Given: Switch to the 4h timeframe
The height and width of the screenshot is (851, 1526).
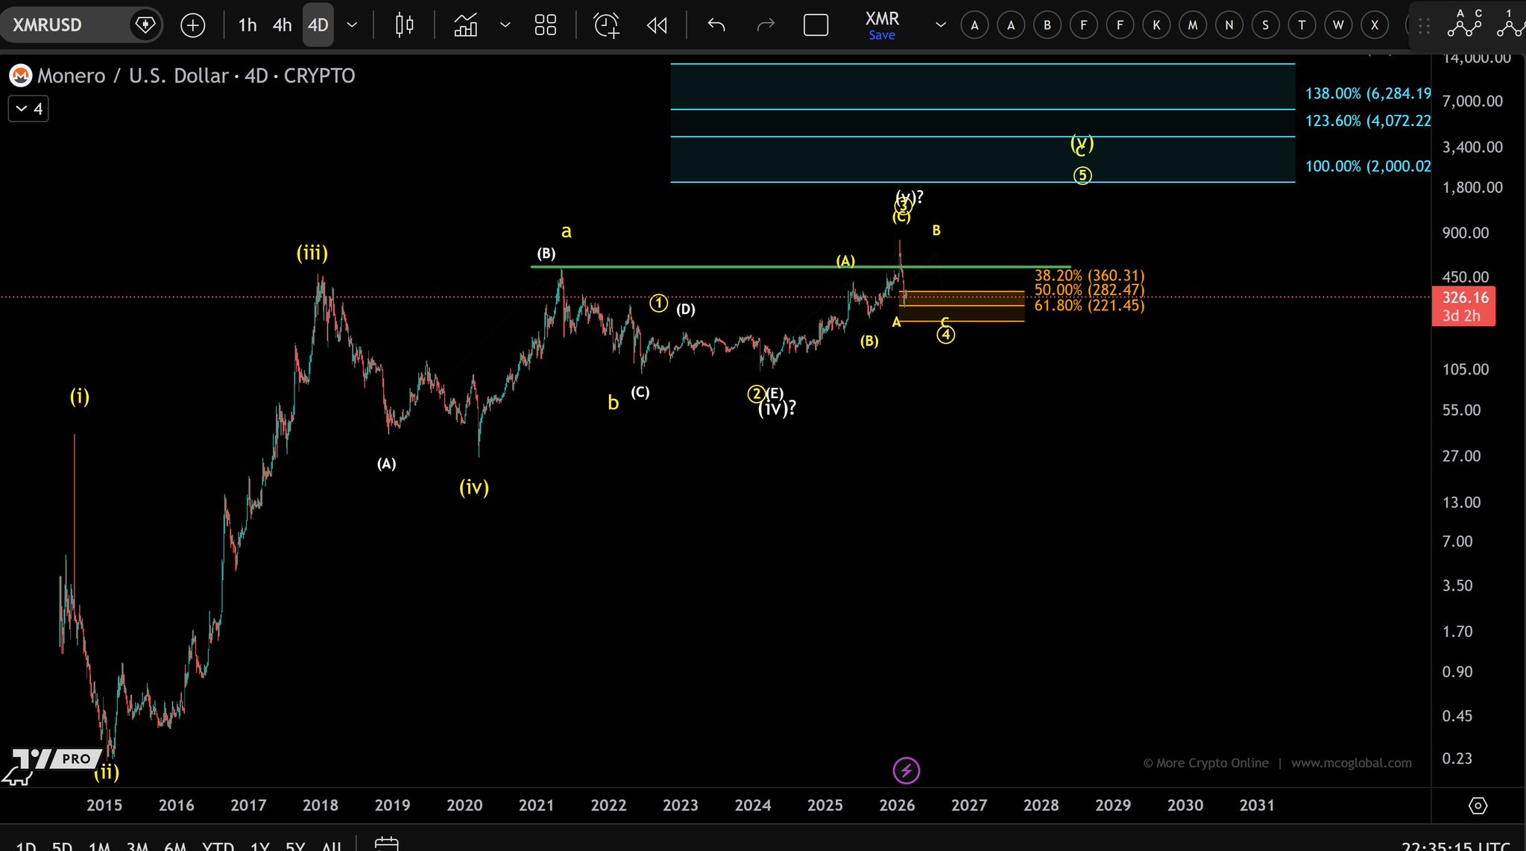Looking at the screenshot, I should (x=282, y=25).
